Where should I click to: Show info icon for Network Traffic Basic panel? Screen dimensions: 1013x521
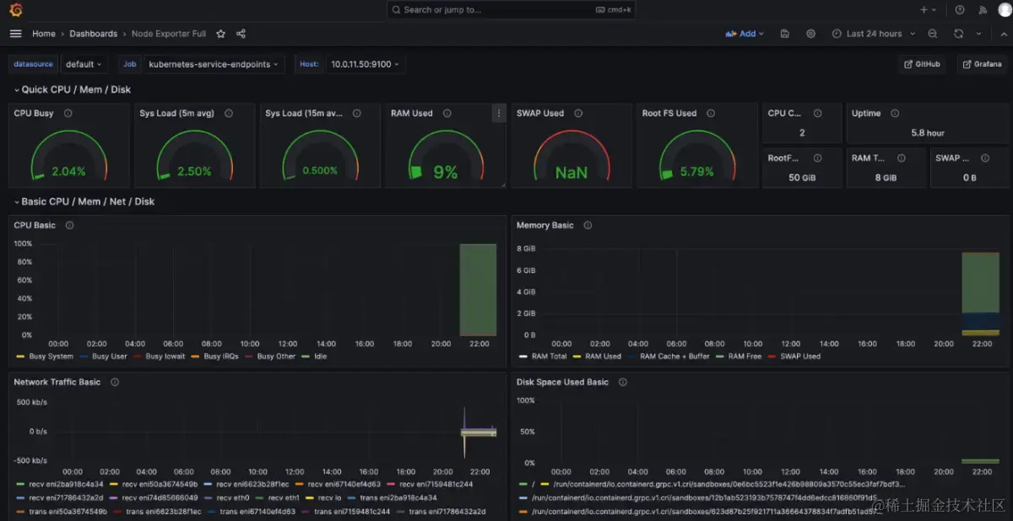(115, 382)
